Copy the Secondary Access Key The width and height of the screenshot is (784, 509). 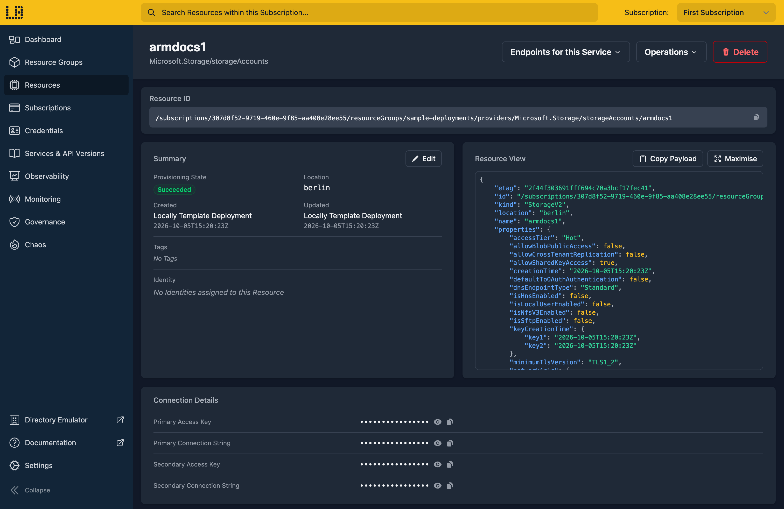coord(450,464)
